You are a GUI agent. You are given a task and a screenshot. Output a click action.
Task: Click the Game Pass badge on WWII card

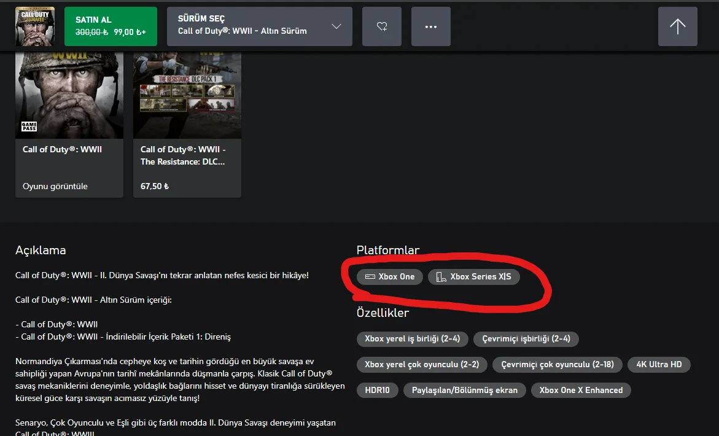pyautogui.click(x=29, y=127)
